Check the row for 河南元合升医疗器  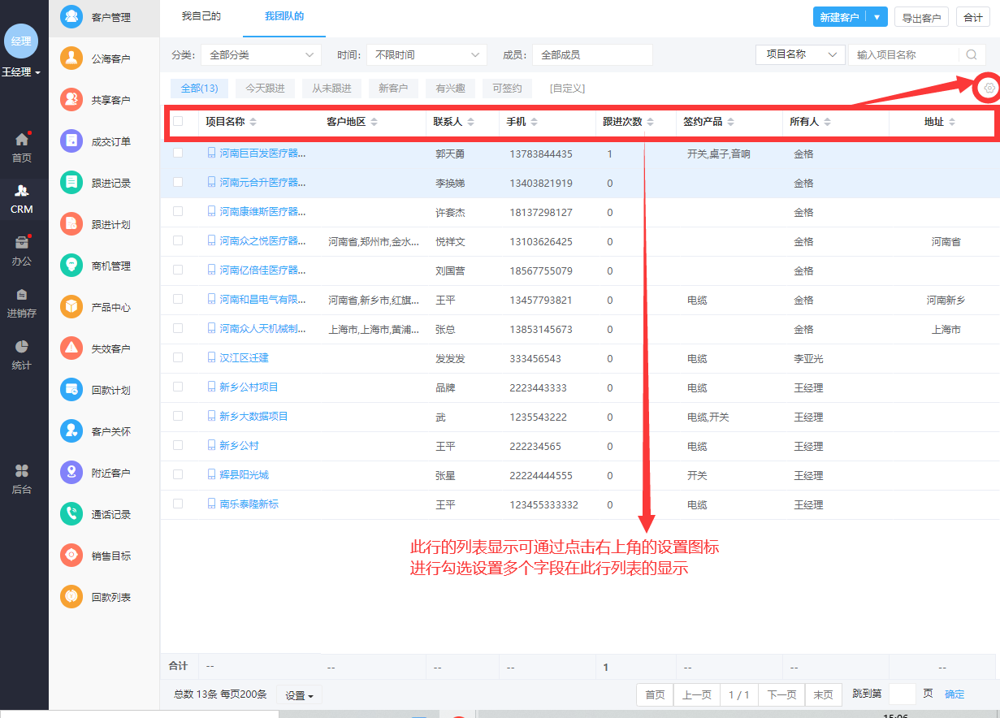[178, 182]
